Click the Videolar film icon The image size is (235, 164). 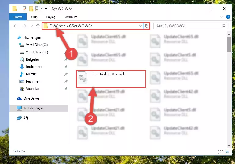point(22,89)
